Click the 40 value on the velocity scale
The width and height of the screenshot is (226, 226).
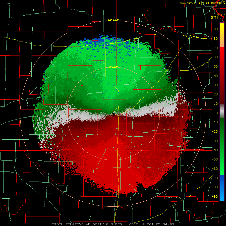[x=216, y=76]
